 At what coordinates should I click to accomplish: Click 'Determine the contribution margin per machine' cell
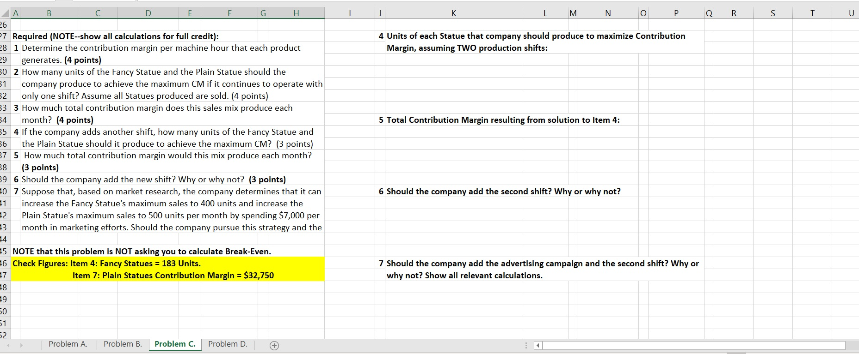pos(161,48)
